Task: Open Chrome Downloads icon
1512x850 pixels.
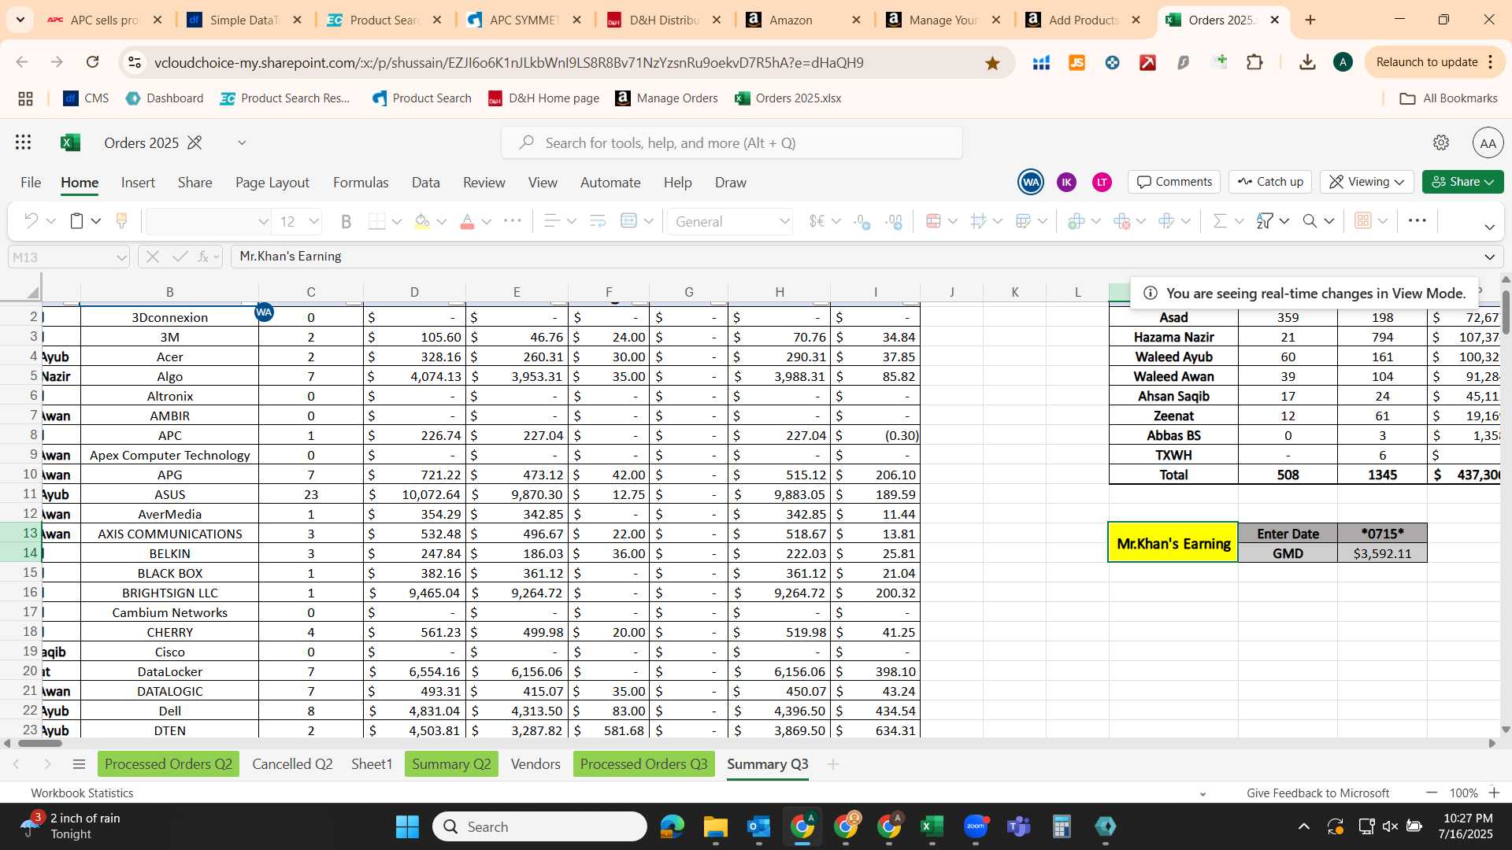Action: pos(1307,62)
